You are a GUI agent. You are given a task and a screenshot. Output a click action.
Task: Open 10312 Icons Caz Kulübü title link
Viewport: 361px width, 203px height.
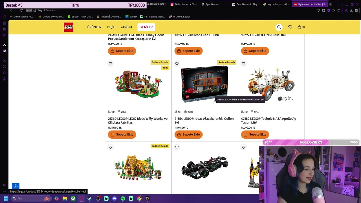(x=197, y=35)
